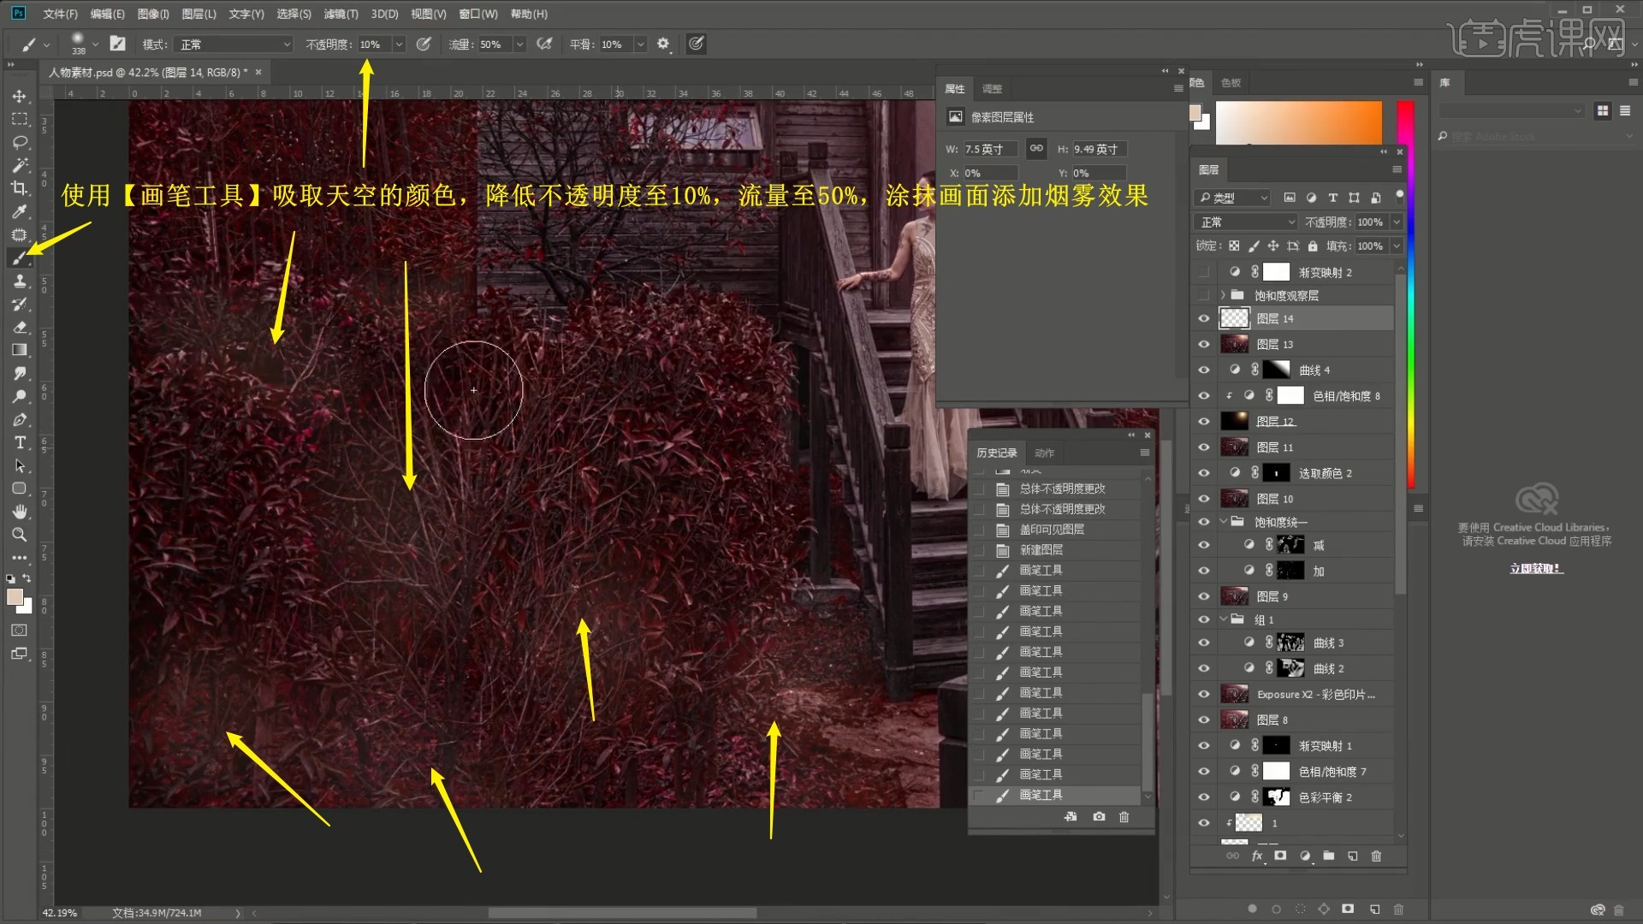Select the last 画笔工具 history state
Screen dimensions: 1643x924
(x=1041, y=795)
